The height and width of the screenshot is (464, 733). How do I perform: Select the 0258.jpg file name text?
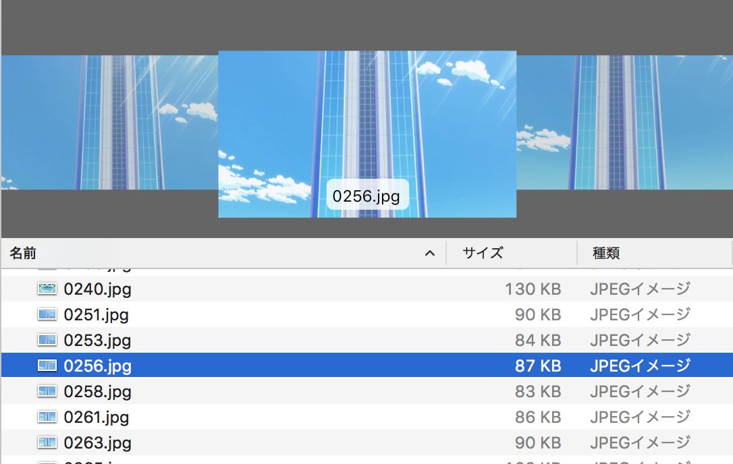click(97, 392)
